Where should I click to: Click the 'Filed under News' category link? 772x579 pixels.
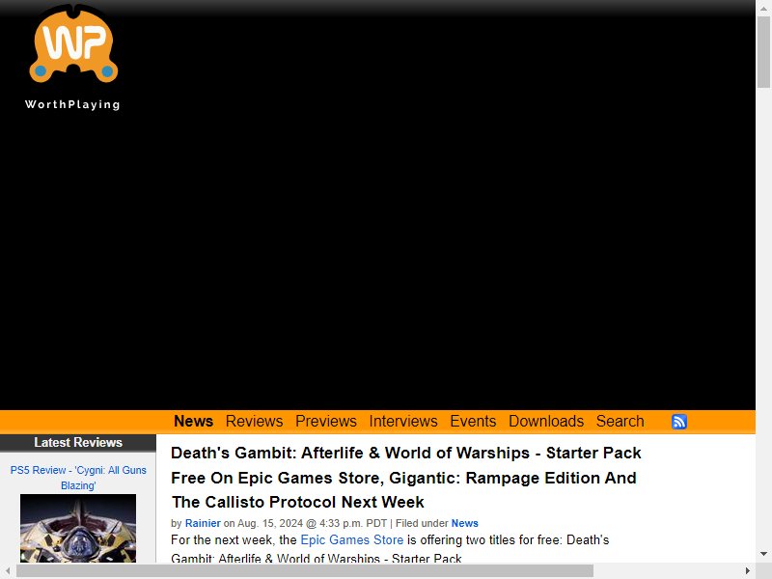point(465,523)
